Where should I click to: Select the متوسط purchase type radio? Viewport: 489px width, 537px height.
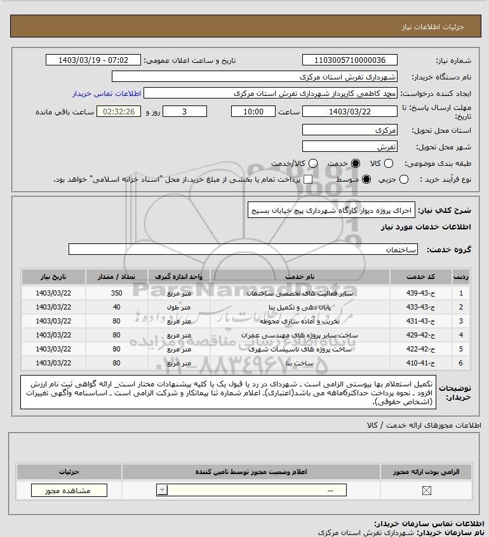366,179
